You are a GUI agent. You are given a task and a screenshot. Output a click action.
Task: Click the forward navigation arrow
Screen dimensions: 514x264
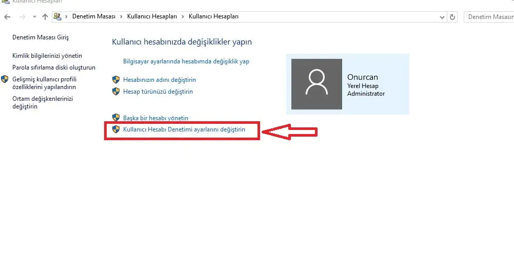[22, 17]
